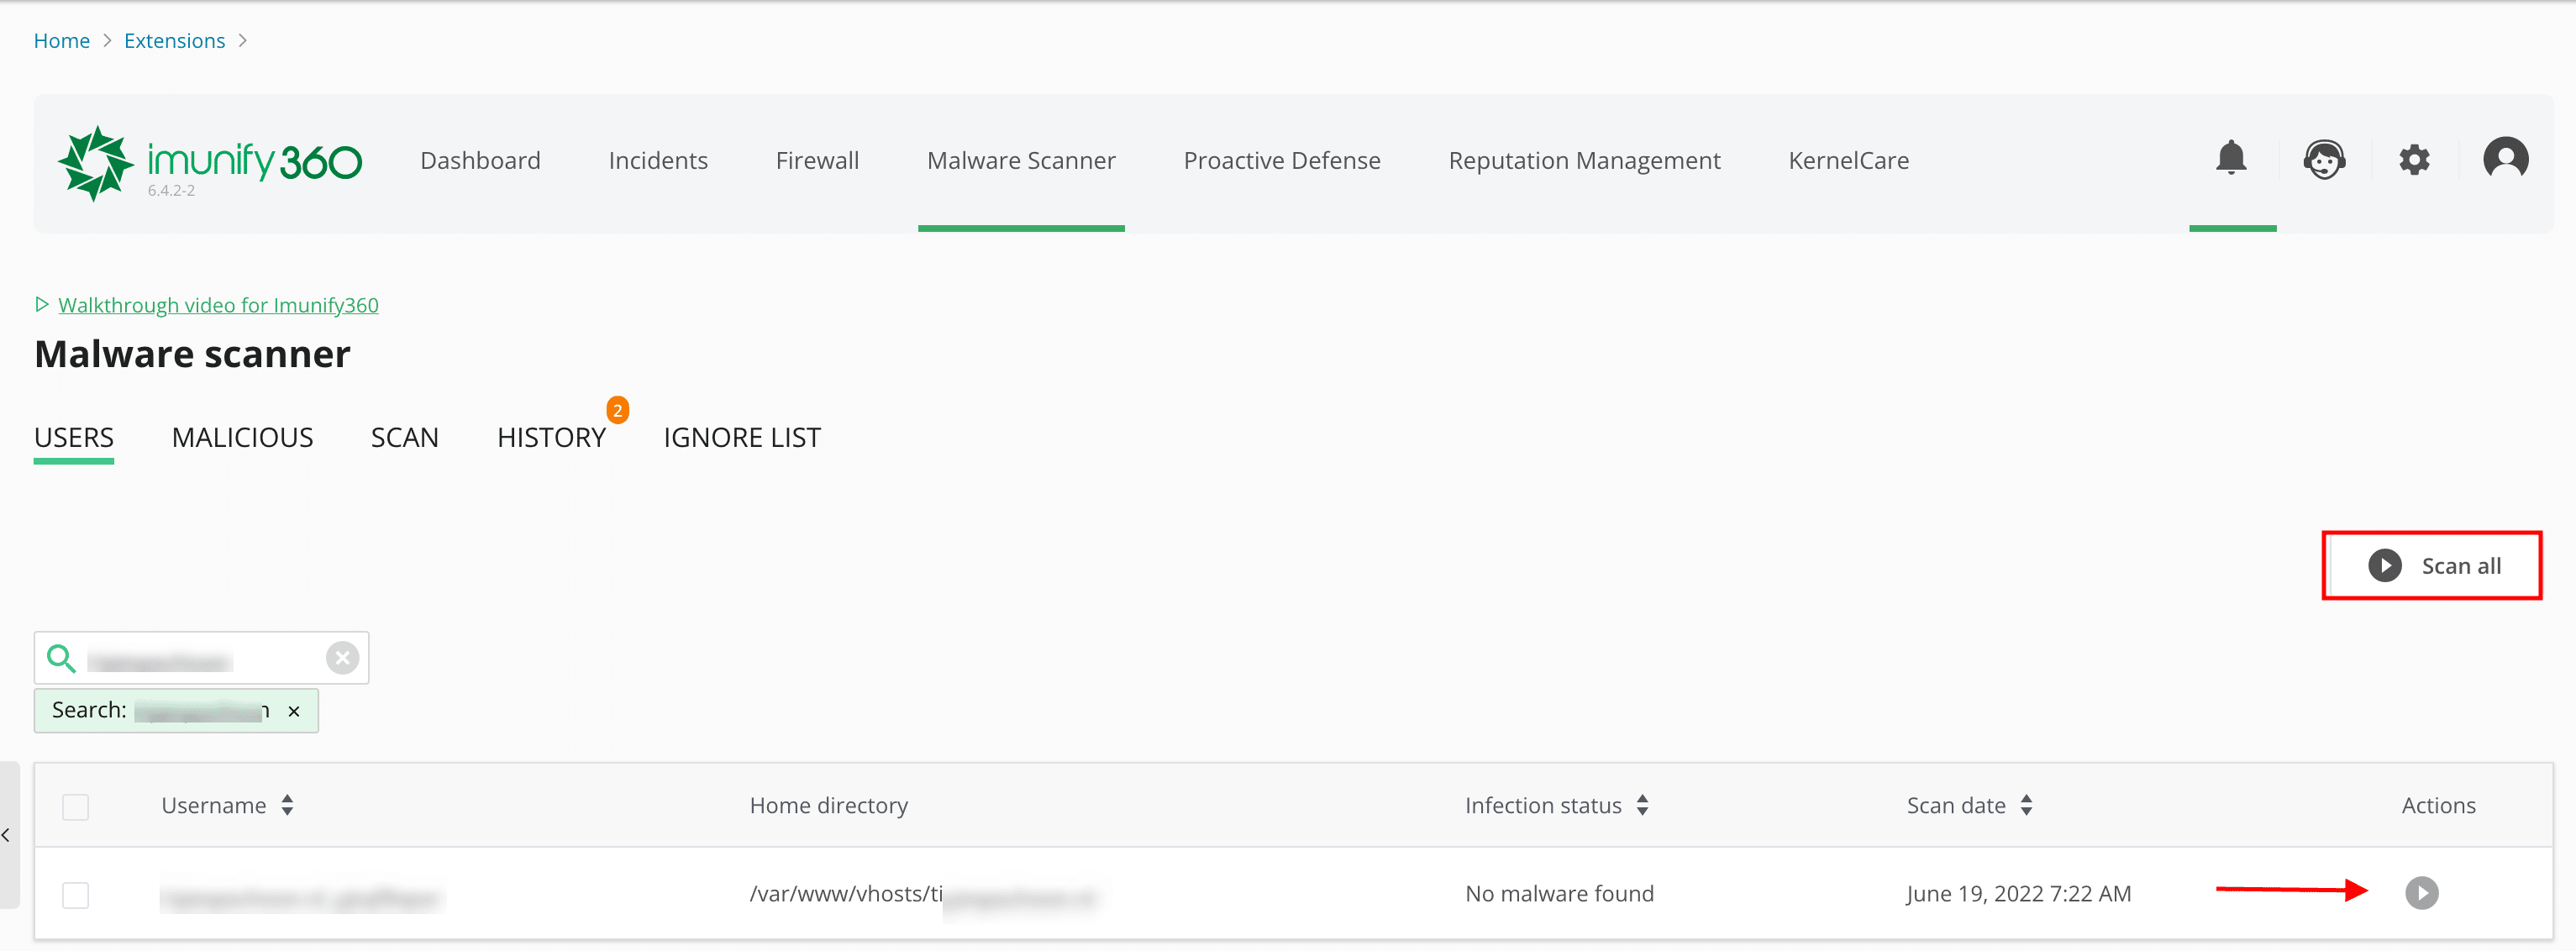Click the 'Malware scanner' page heading
The width and height of the screenshot is (2576, 951).
coord(192,354)
